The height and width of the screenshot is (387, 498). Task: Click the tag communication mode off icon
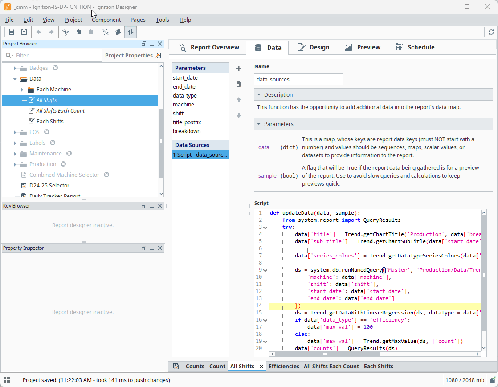[x=106, y=32]
